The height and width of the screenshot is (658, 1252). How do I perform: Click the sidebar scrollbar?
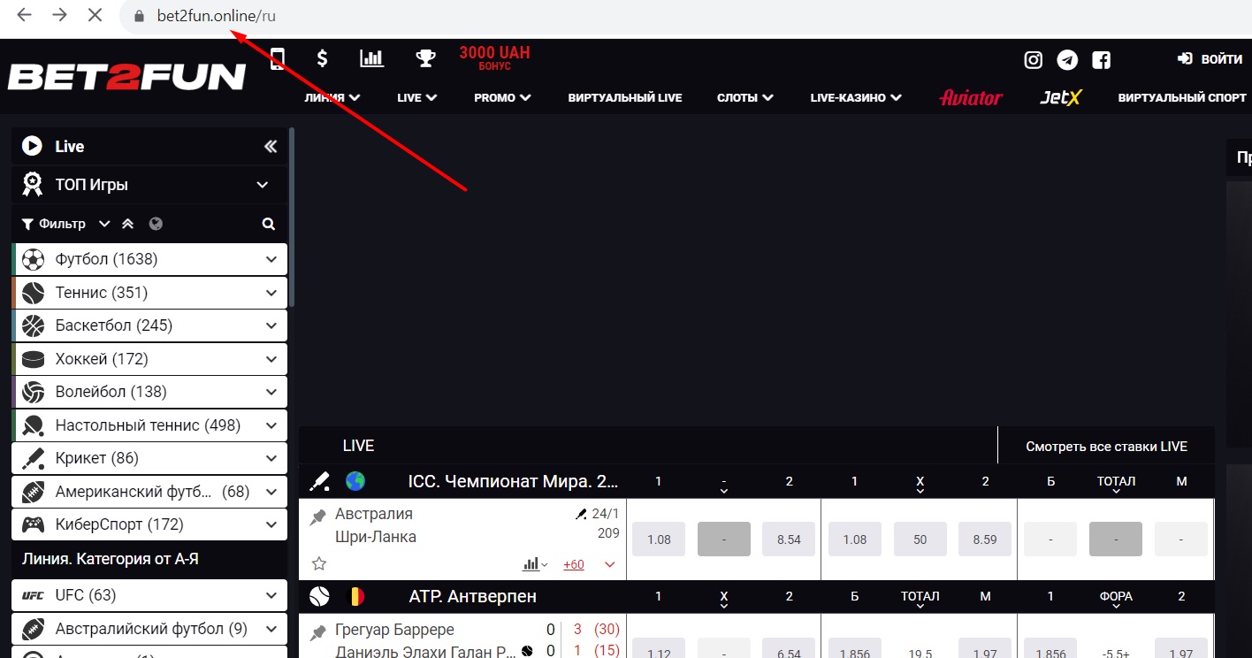point(292,217)
